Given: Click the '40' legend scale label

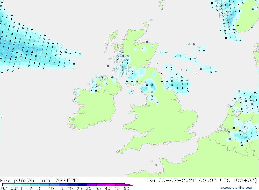Looking at the screenshot, I should [x=108, y=188].
